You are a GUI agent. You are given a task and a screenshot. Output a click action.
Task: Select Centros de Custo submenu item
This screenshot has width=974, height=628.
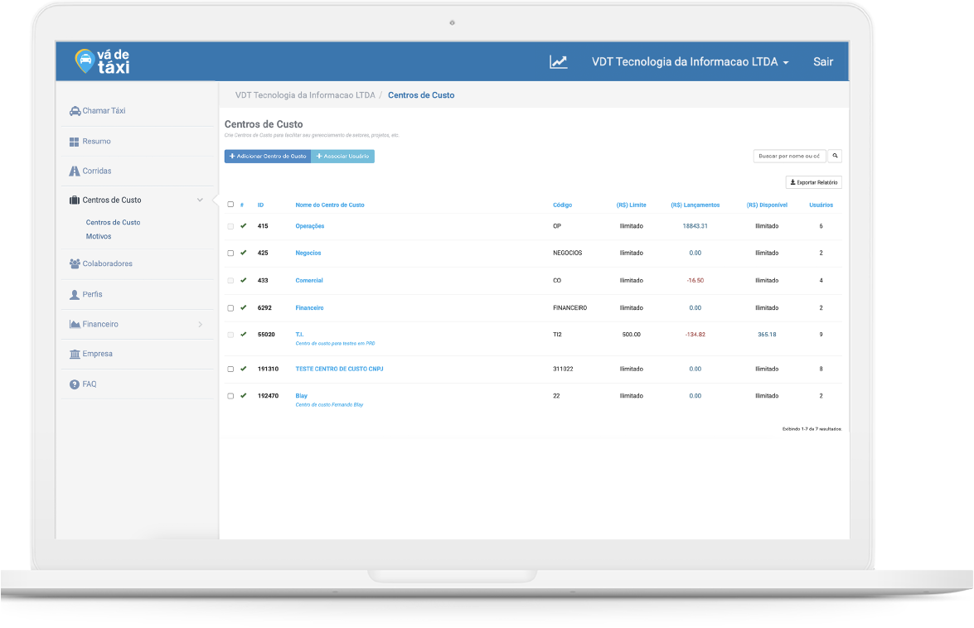113,222
